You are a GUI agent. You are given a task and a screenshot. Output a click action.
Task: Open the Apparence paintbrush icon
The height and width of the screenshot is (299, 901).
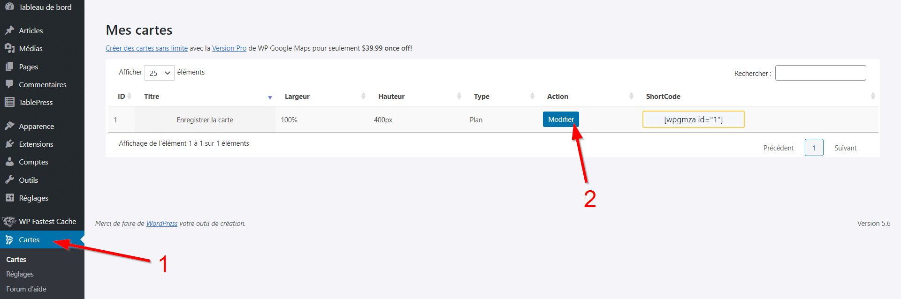pos(9,126)
